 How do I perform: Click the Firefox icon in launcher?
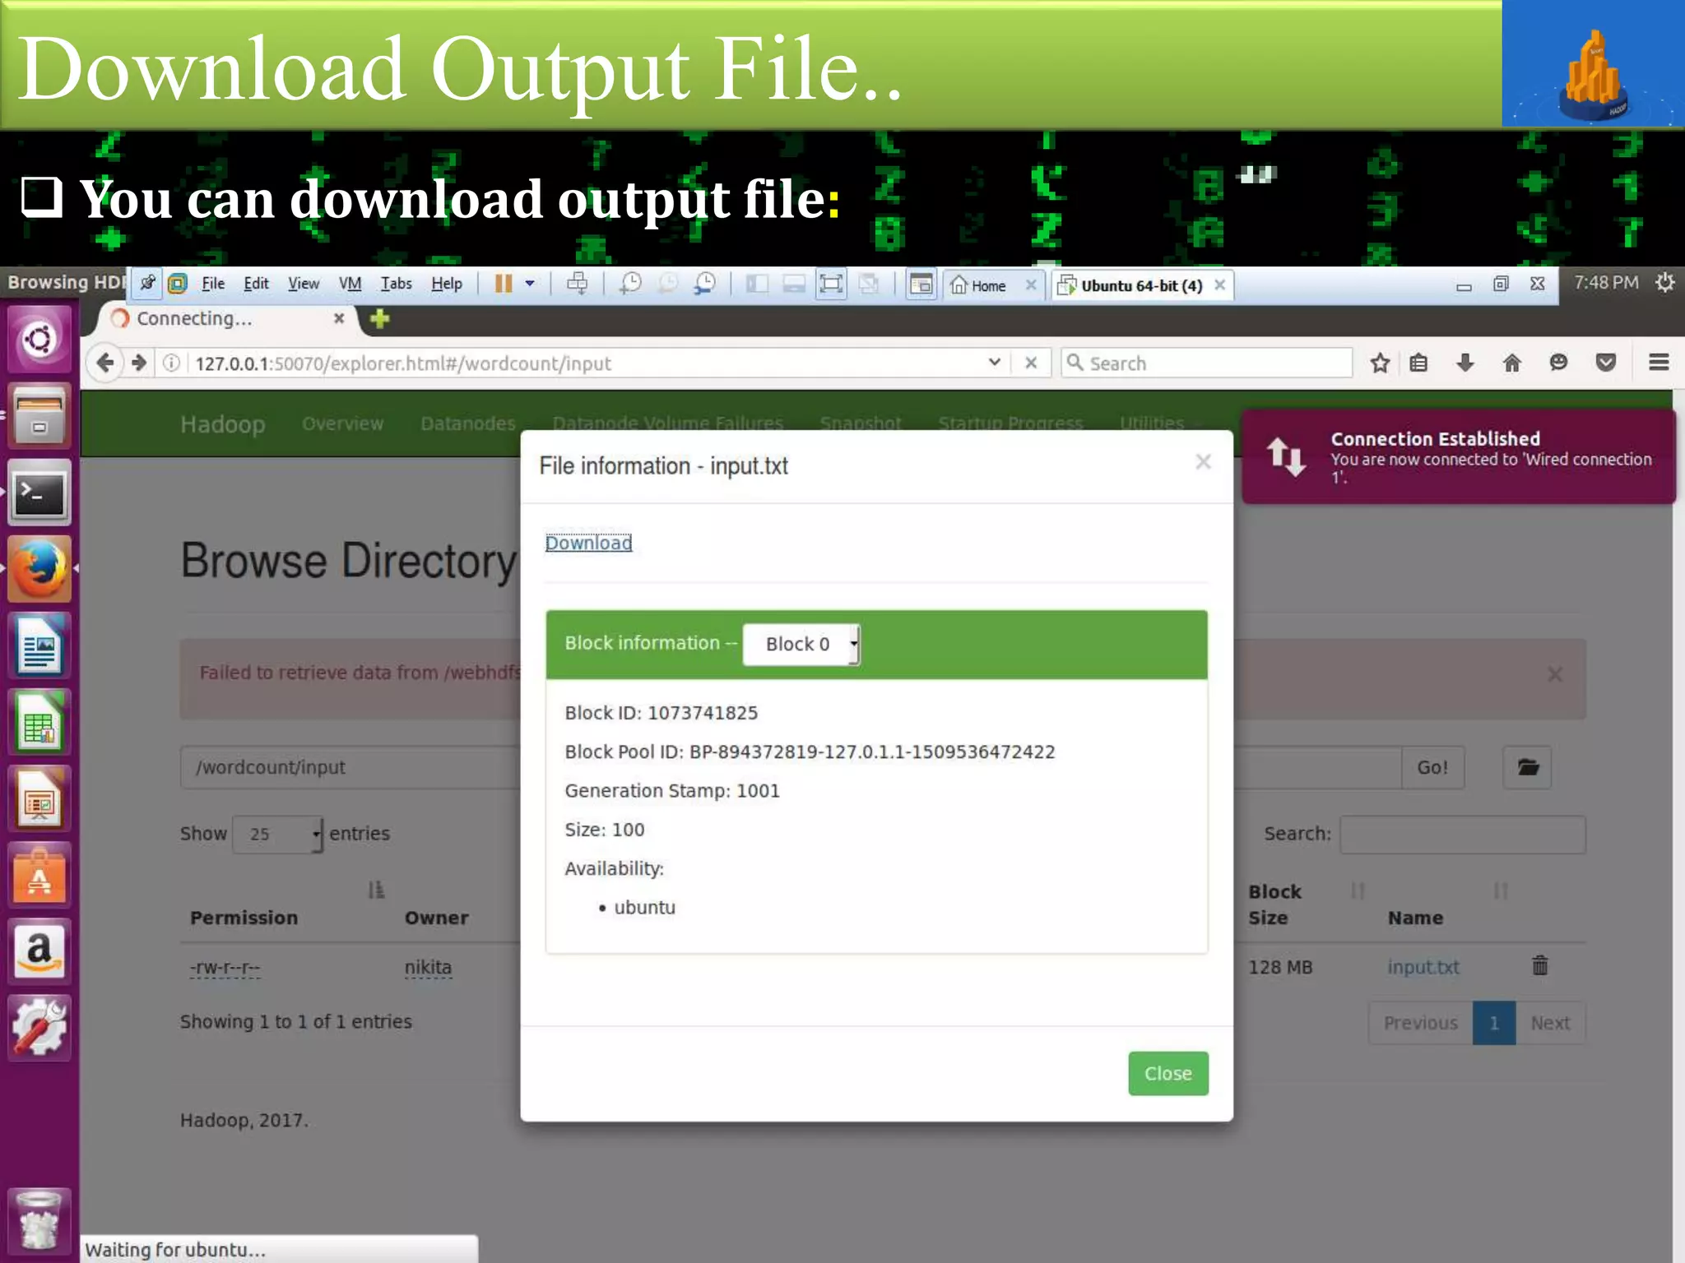coord(39,569)
